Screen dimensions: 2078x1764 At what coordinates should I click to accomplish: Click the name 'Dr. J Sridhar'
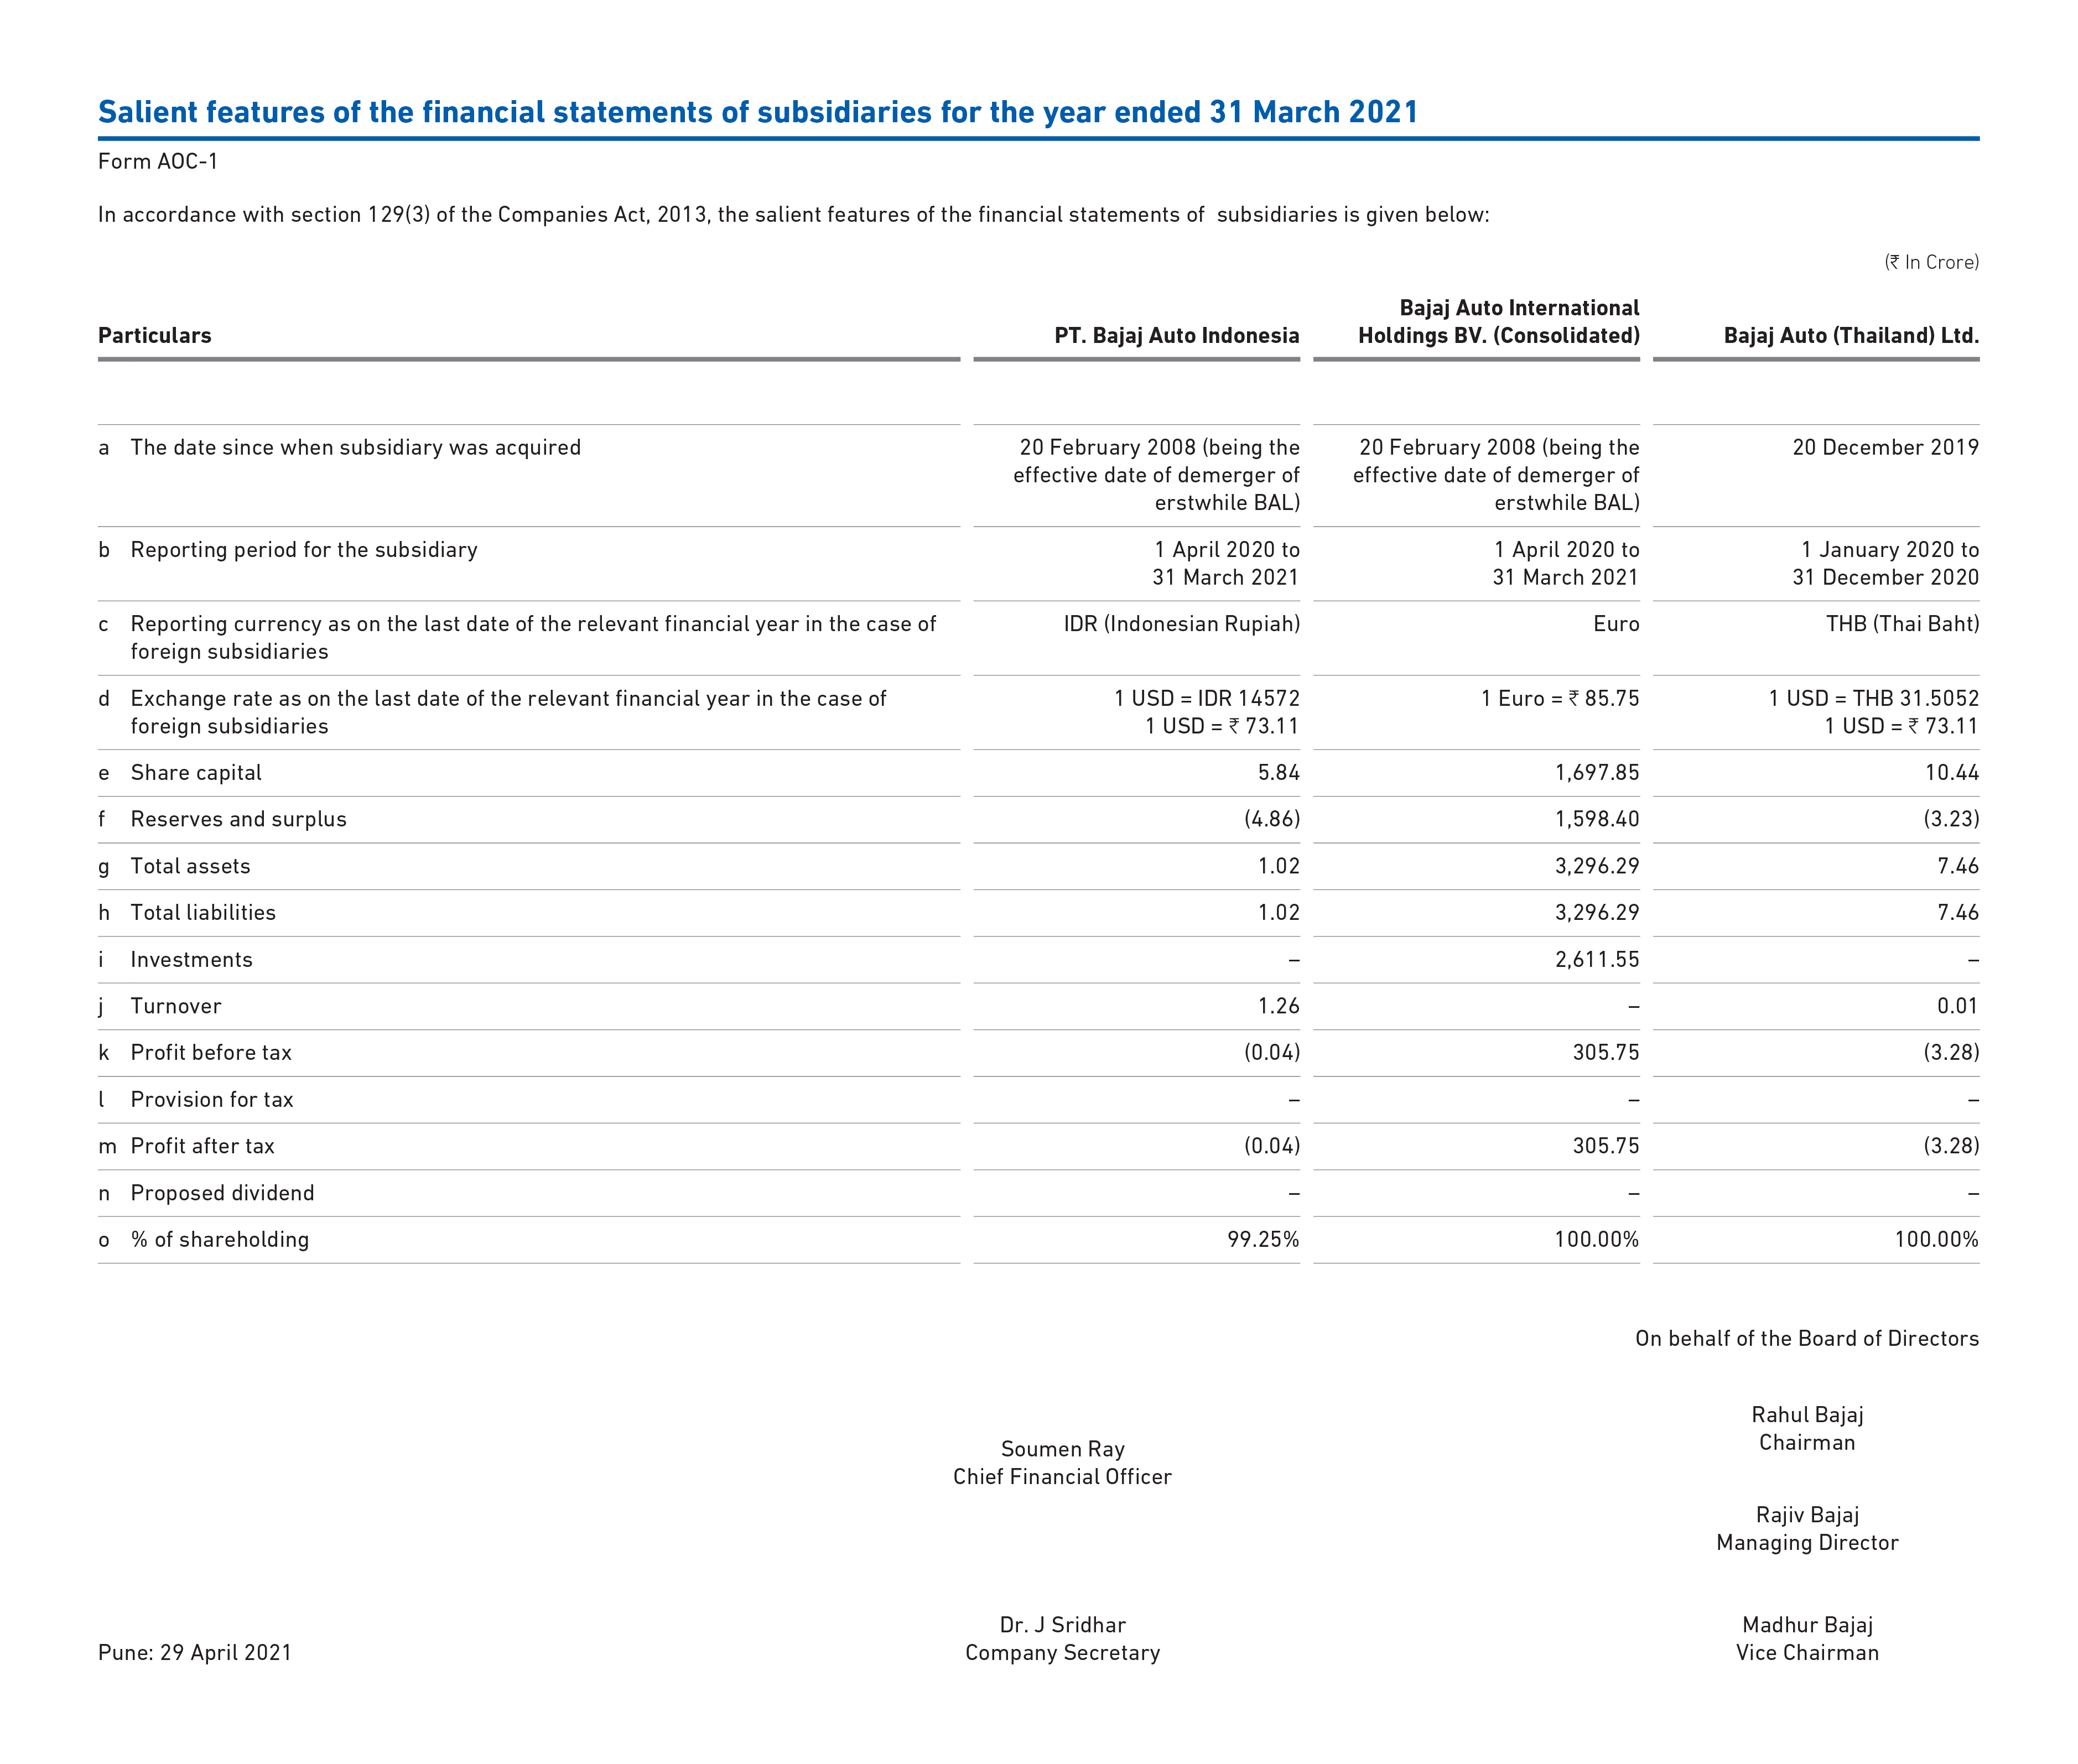point(1063,1625)
